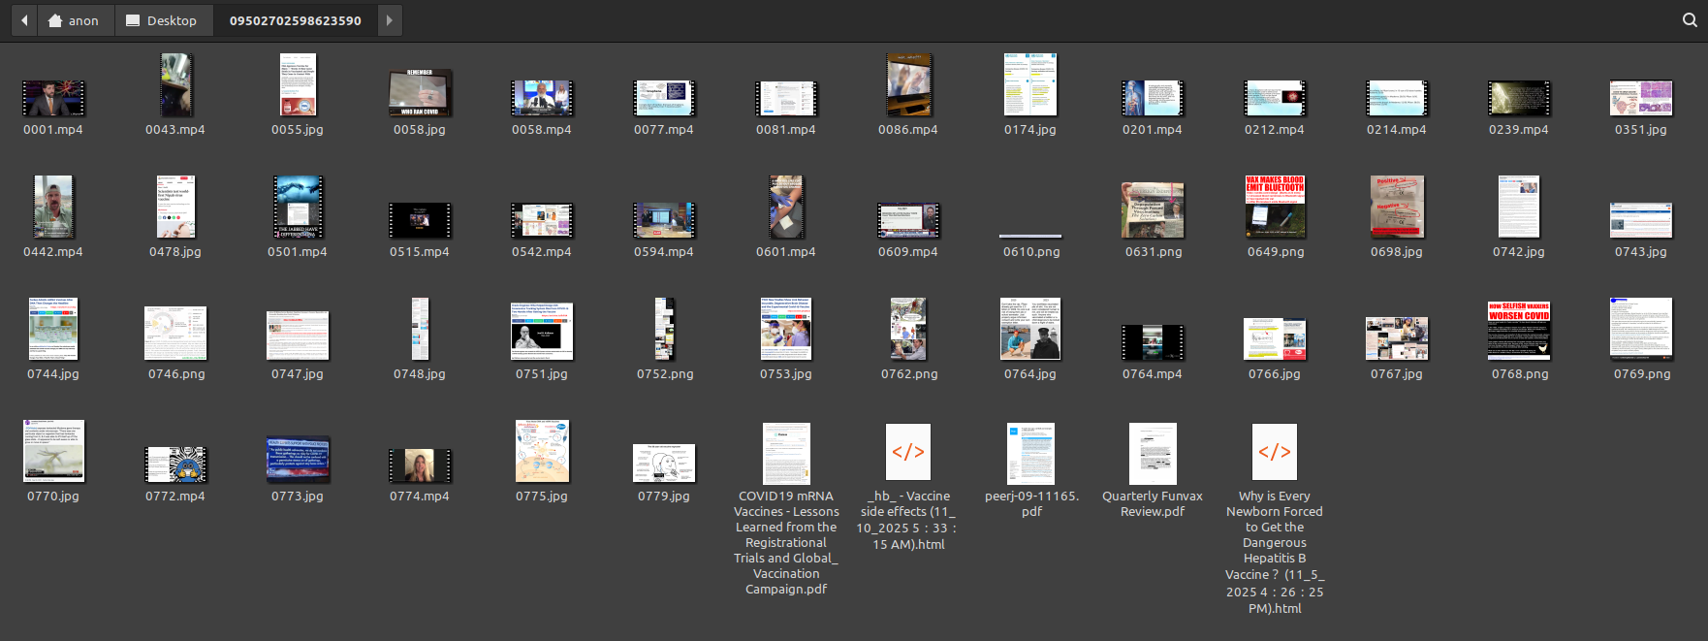The height and width of the screenshot is (641, 1708).
Task: Click the file name 0753.jpg
Action: [786, 374]
